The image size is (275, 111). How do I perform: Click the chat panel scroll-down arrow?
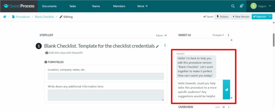(x=231, y=98)
